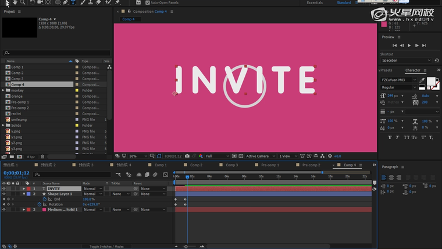Activate the Horizontal Type tool

pyautogui.click(x=73, y=2)
